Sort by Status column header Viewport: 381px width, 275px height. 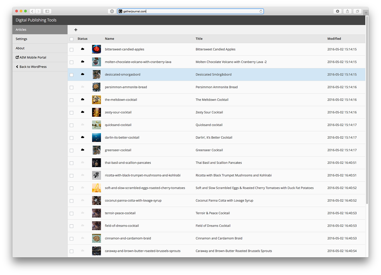click(x=83, y=39)
